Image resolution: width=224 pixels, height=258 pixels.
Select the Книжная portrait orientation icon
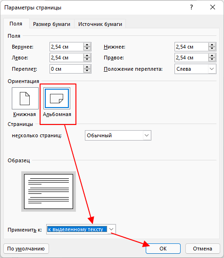click(25, 99)
